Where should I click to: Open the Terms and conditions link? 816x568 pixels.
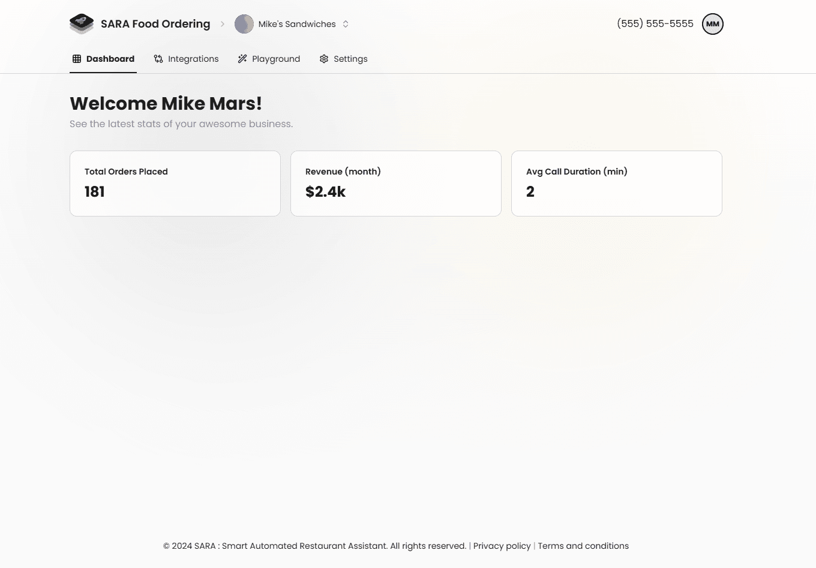(583, 546)
